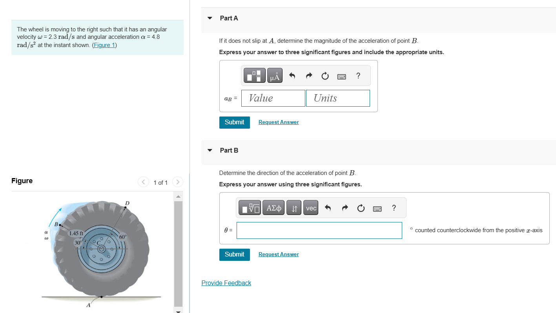Viewport: 556px width, 313px height.
Task: Open templates tool in Part A toolbar
Action: pos(254,75)
